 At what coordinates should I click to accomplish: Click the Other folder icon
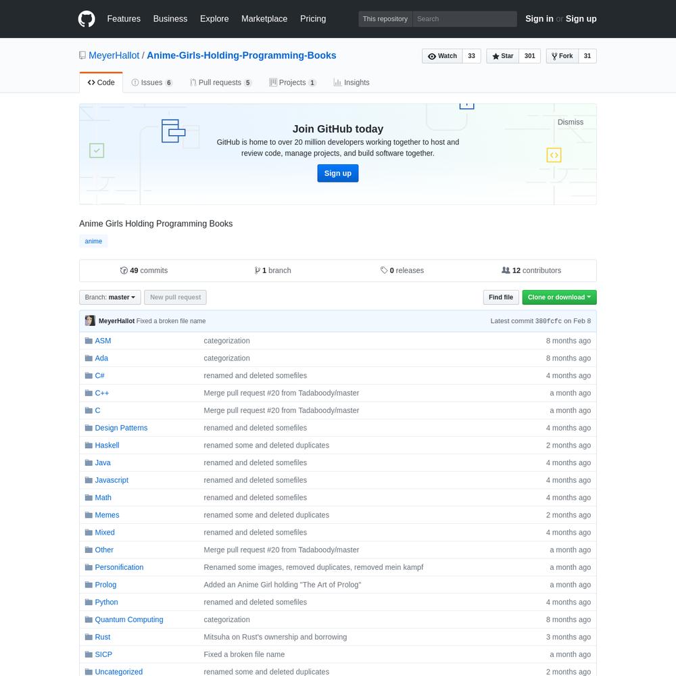89,550
